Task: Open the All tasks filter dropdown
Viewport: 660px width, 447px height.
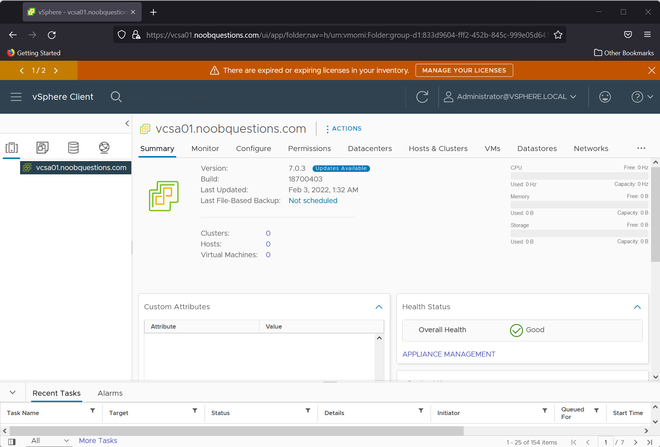Action: 50,441
